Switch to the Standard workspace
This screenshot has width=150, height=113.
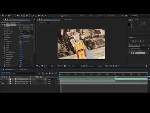coord(100,16)
